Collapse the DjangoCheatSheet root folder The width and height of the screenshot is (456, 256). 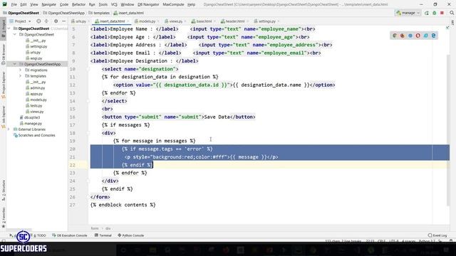click(x=9, y=28)
